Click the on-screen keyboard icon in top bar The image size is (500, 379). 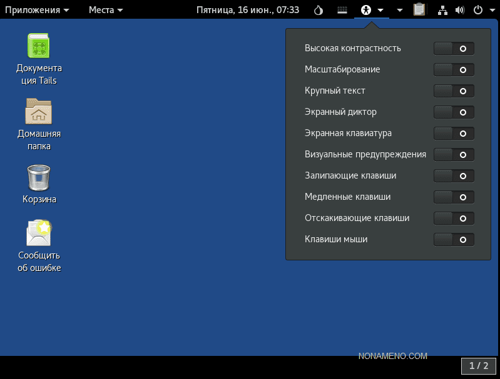(342, 10)
